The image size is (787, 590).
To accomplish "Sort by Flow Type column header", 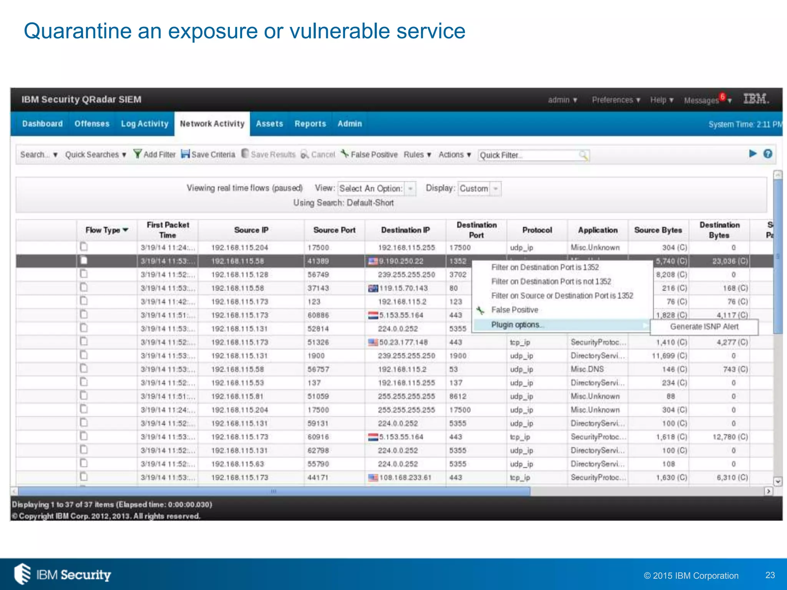I will pos(106,230).
